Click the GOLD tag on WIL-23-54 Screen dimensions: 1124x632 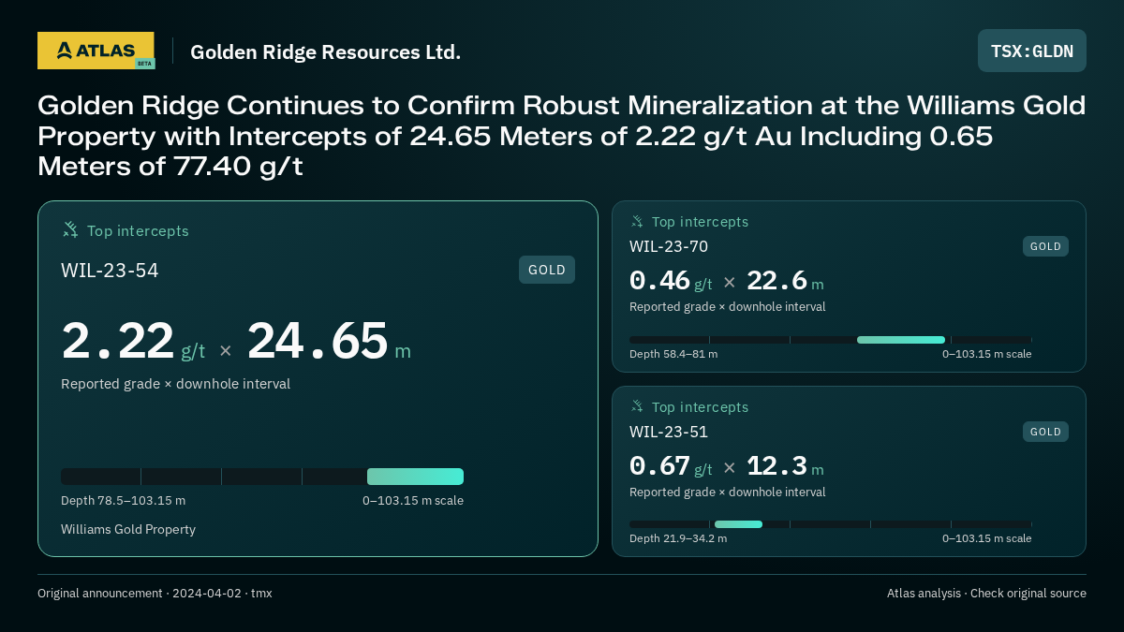click(547, 270)
